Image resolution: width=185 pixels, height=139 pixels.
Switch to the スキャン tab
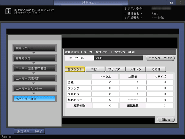[x=136, y=69]
